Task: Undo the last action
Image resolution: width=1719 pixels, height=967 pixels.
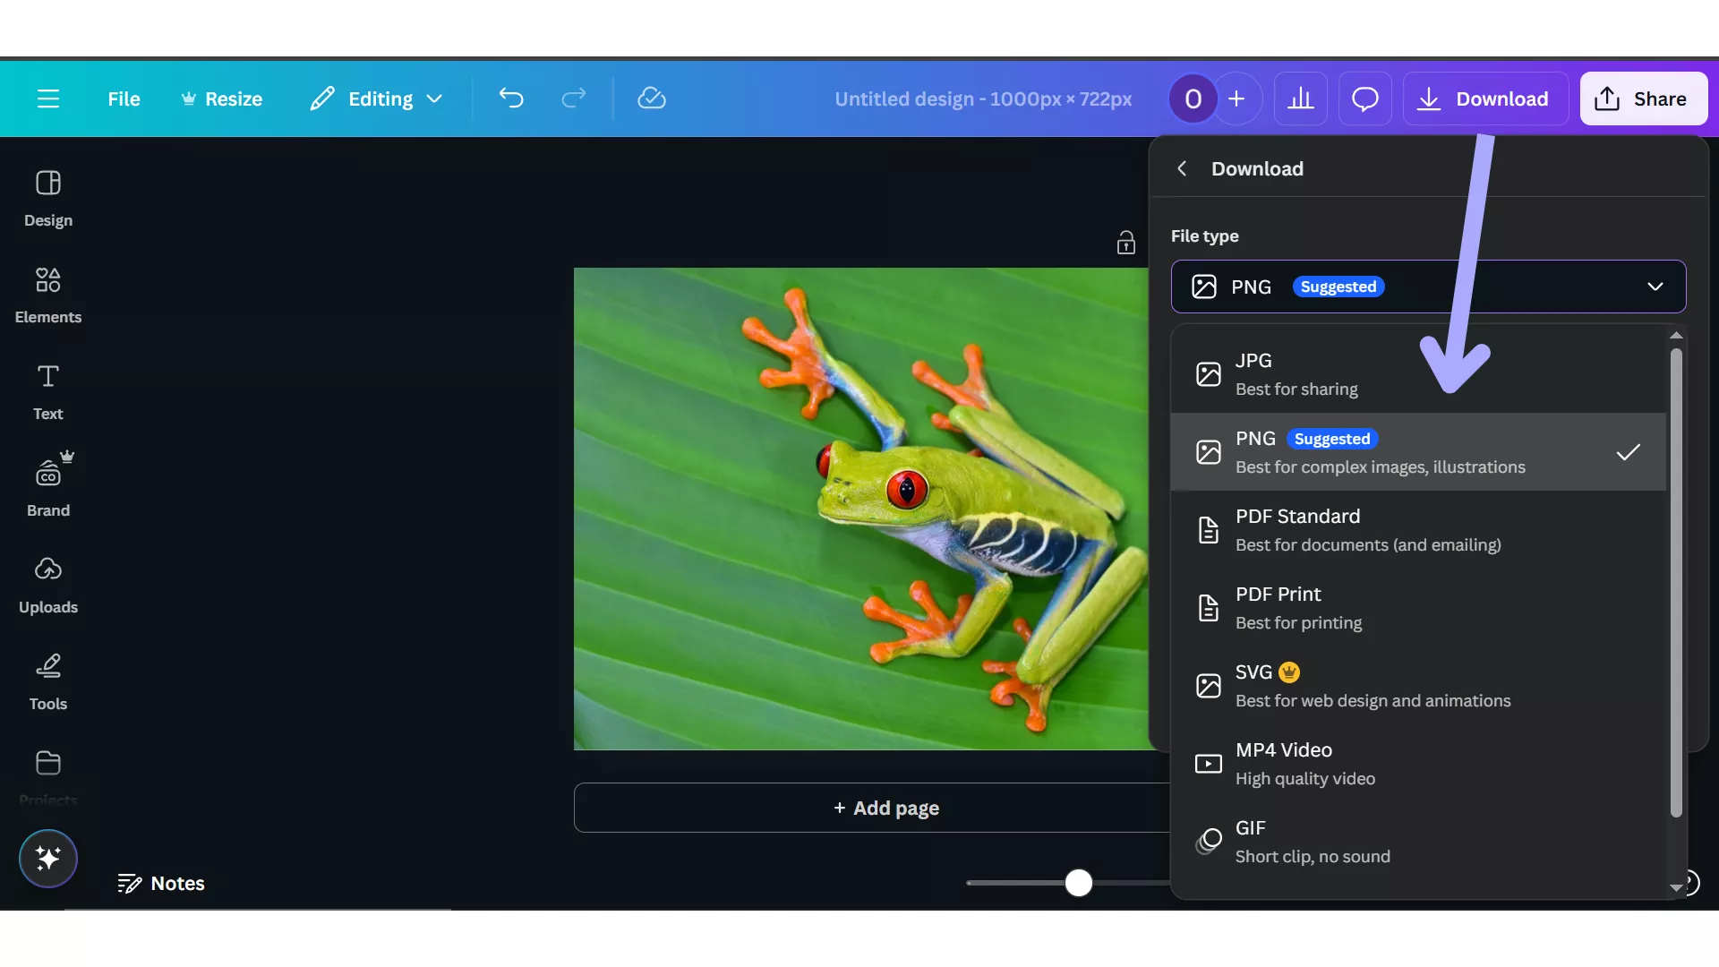Action: [x=512, y=98]
